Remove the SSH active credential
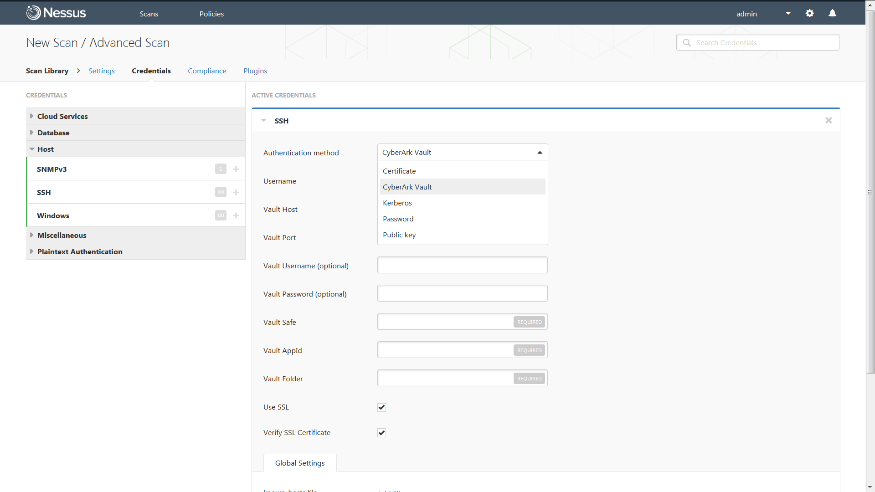The image size is (875, 492). (x=829, y=120)
